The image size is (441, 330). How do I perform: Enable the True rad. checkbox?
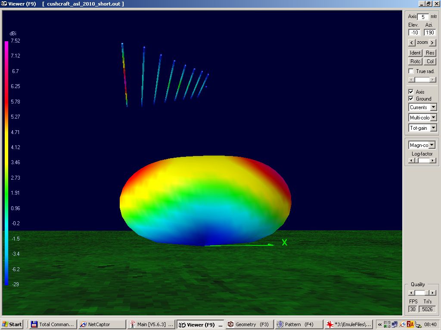(x=411, y=71)
